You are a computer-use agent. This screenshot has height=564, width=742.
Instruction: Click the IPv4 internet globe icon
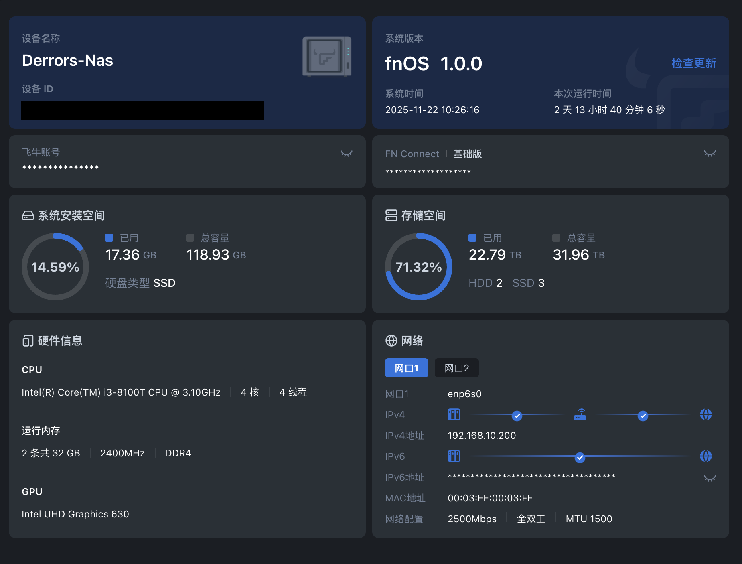pyautogui.click(x=706, y=415)
